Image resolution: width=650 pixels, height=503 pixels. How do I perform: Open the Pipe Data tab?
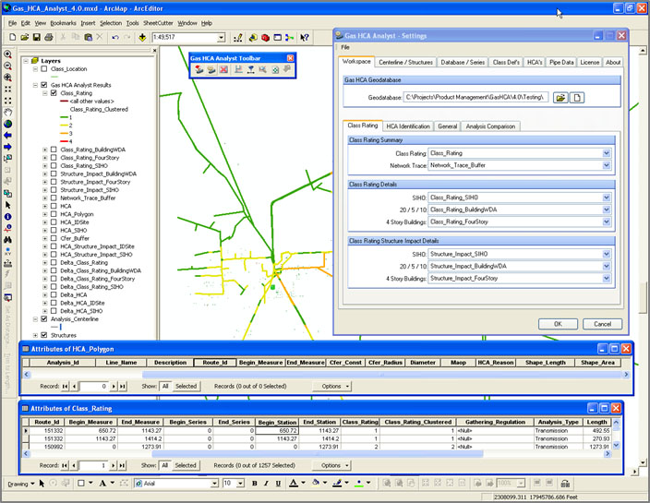pos(561,62)
